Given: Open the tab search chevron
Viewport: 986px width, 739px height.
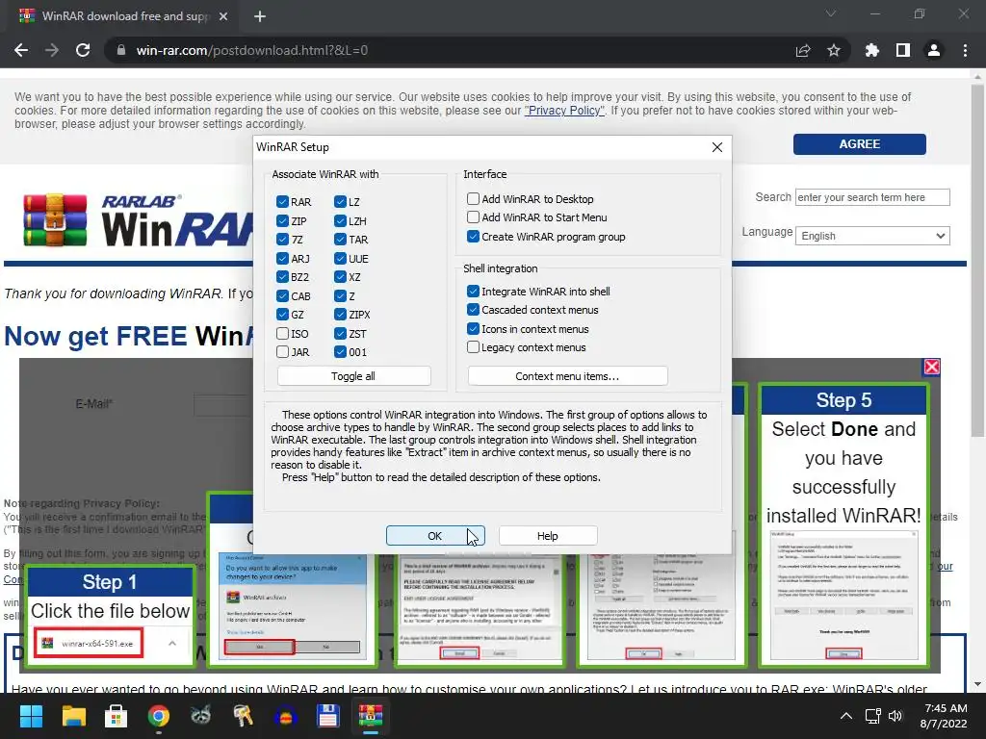Looking at the screenshot, I should click(x=831, y=13).
